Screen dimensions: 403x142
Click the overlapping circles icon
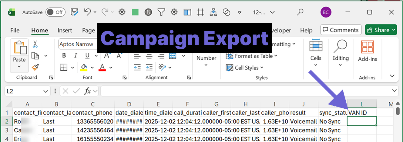pos(227,12)
